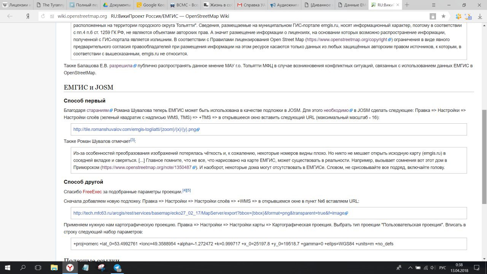Open the 'стараниям' link

(x=97, y=110)
